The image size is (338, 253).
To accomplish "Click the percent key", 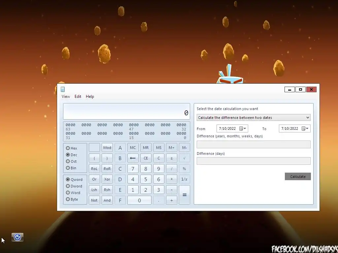I will [x=184, y=169].
